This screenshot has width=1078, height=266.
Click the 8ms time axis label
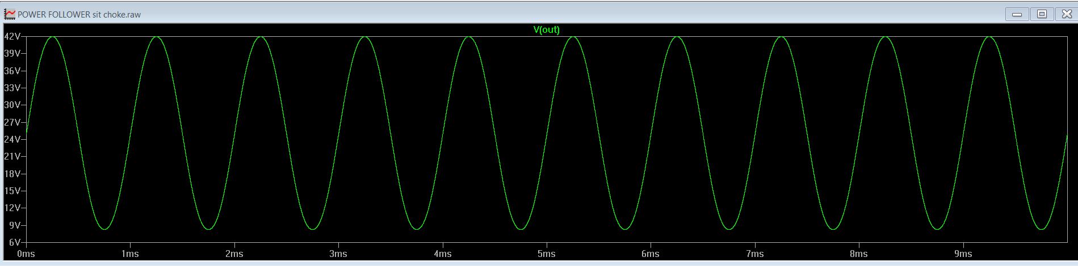[858, 254]
